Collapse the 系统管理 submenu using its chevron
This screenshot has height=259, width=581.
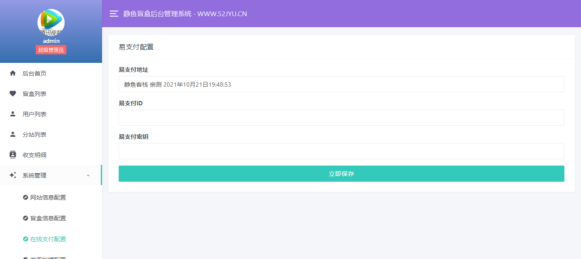pyautogui.click(x=88, y=175)
